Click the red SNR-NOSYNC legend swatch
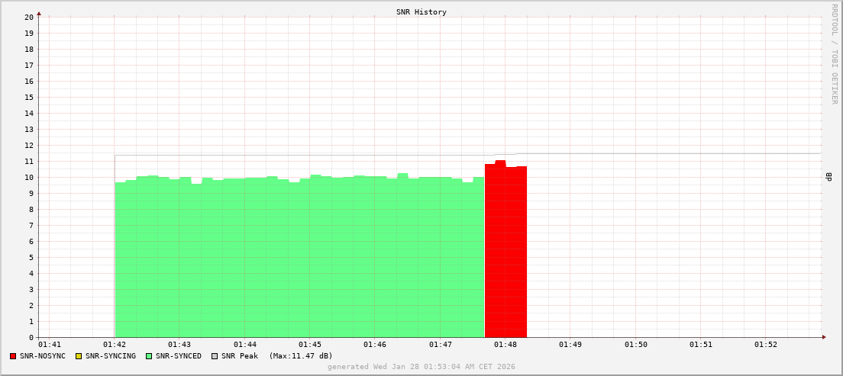843x376 pixels. pos(13,356)
